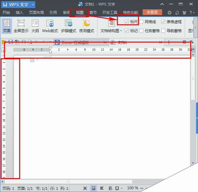Viewport: 198px width, 192px height.
Task: Toggle the 标记 markup checkbox
Action: point(127,31)
